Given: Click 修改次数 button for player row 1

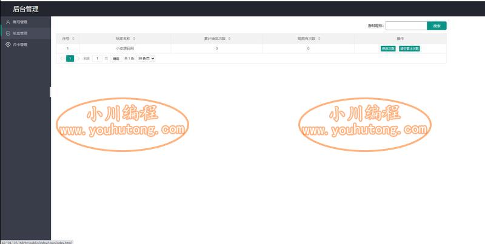Looking at the screenshot, I should (x=388, y=48).
